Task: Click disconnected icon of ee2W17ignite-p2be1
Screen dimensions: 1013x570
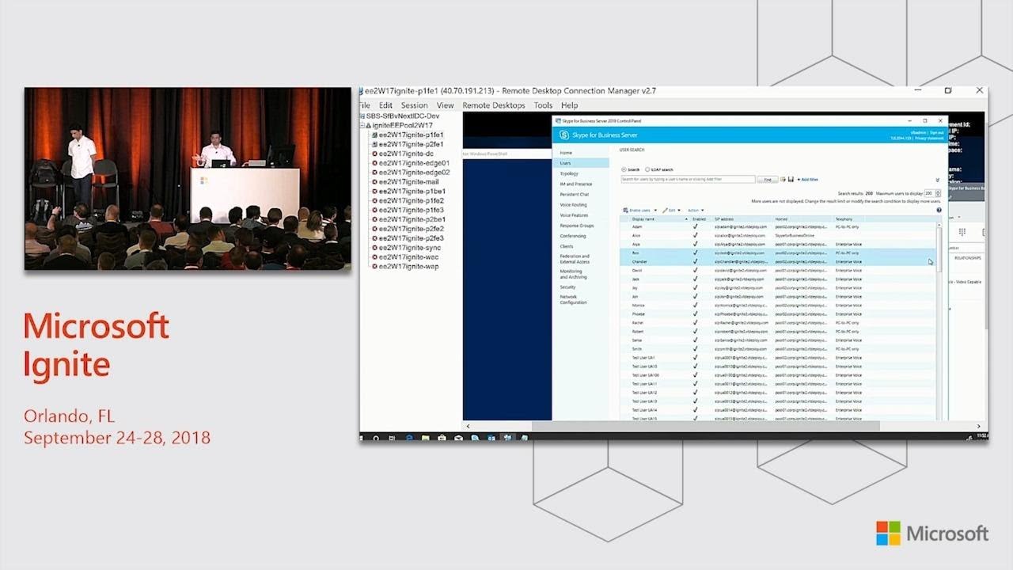Action: coord(374,219)
